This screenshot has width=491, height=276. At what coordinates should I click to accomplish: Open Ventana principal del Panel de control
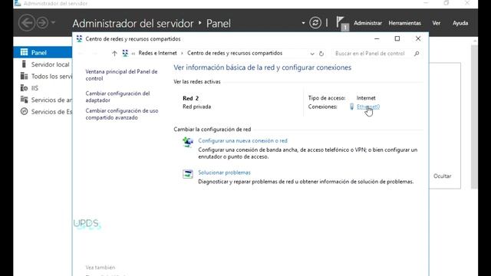coord(121,75)
